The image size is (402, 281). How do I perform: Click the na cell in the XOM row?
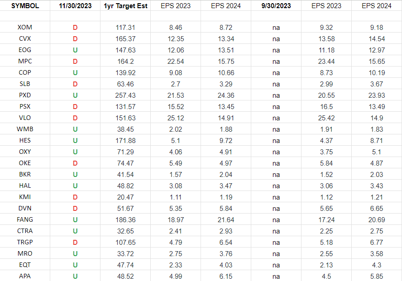point(276,28)
